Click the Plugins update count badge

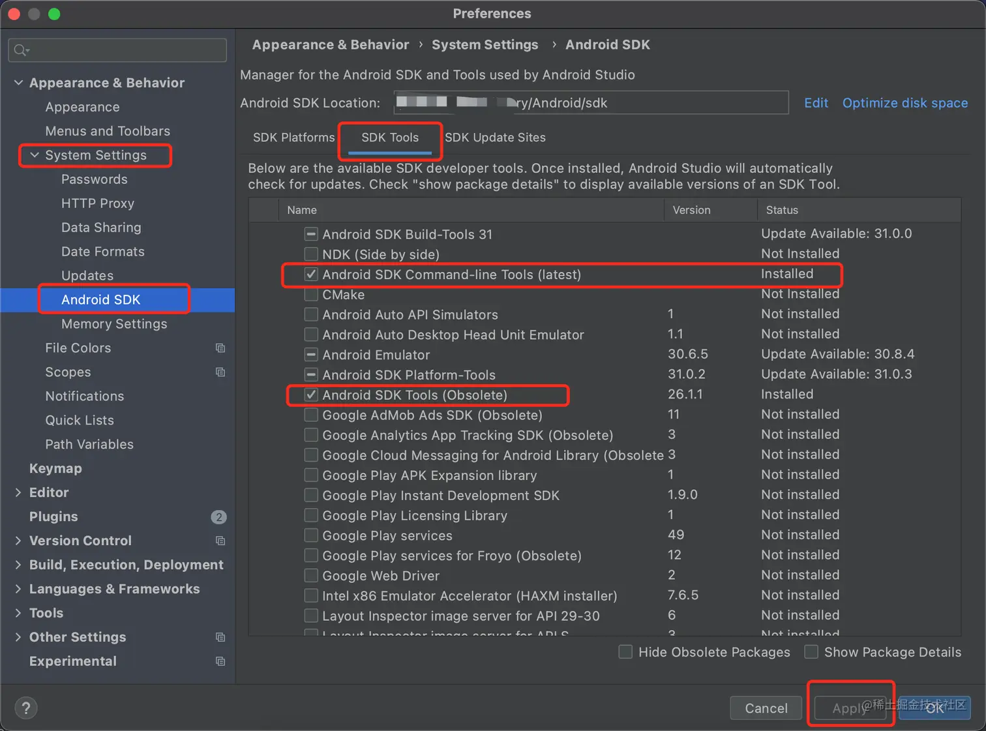218,517
